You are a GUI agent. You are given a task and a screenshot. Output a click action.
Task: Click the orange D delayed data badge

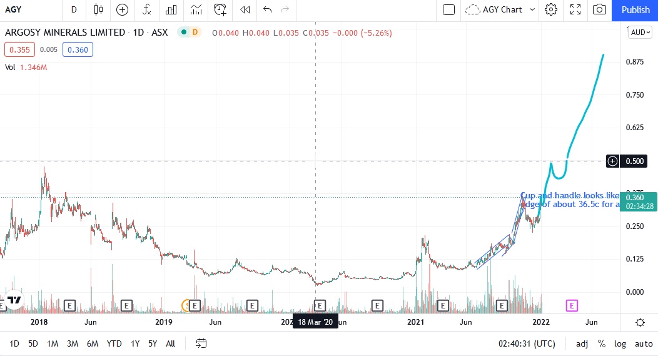(x=195, y=33)
